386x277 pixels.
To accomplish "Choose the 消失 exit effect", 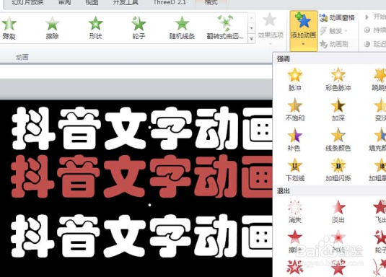I will [295, 212].
